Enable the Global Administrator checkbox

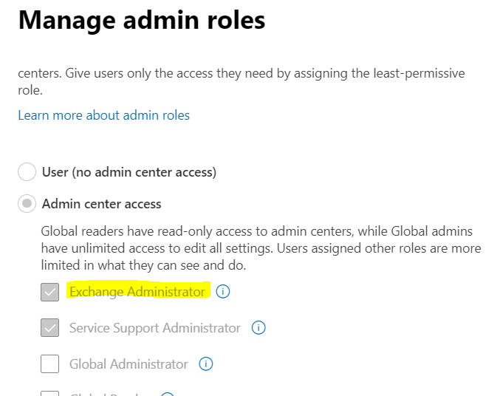[x=49, y=363]
